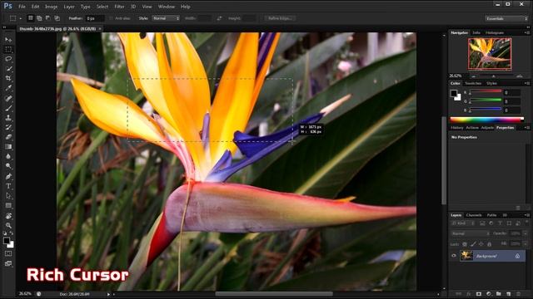533x299 pixels.
Task: Open the Navigator panel flyout menu
Action: tap(527, 33)
